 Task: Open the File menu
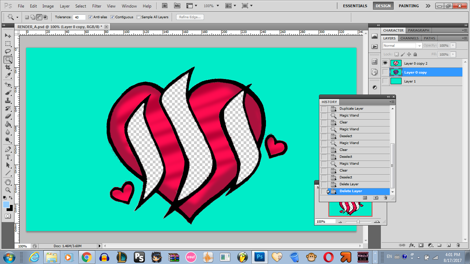21,6
